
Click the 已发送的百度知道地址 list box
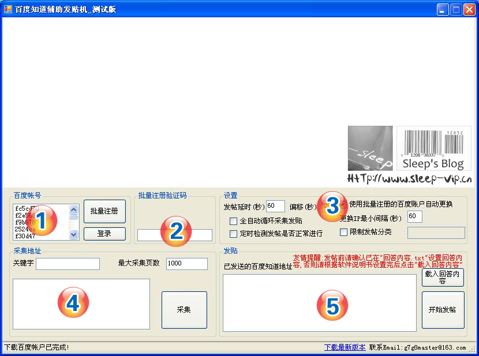[320, 303]
